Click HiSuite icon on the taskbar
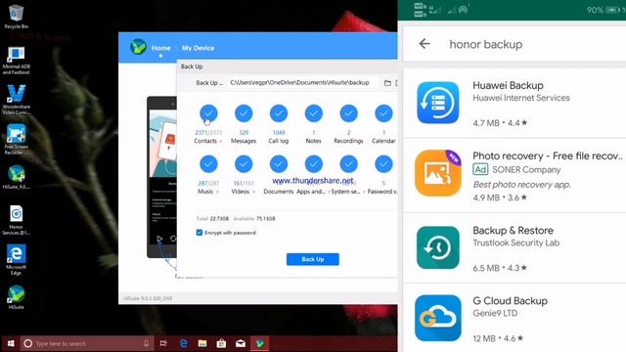The width and height of the screenshot is (626, 352). click(x=260, y=343)
